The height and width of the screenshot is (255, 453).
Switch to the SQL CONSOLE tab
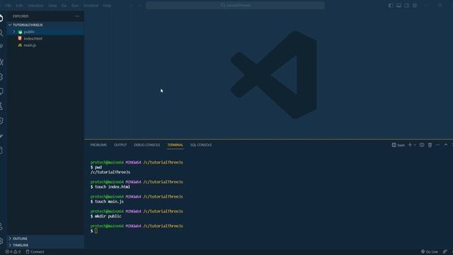point(201,144)
